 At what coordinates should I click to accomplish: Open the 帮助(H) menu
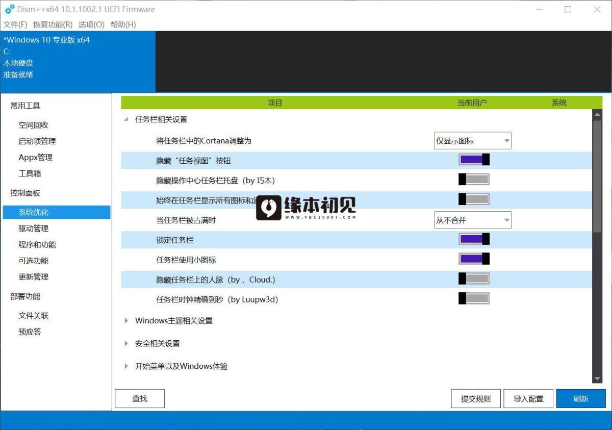123,24
